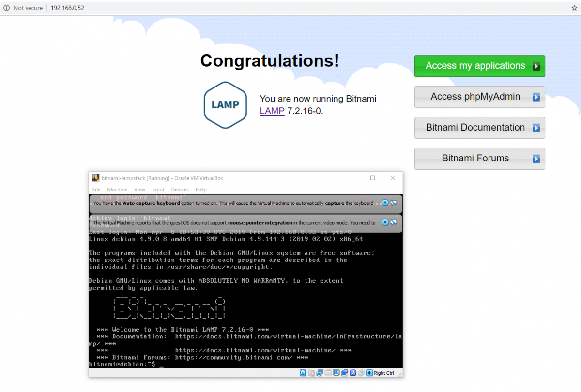Suppress the mouse integration message popup toggle
The width and height of the screenshot is (581, 392).
click(393, 222)
